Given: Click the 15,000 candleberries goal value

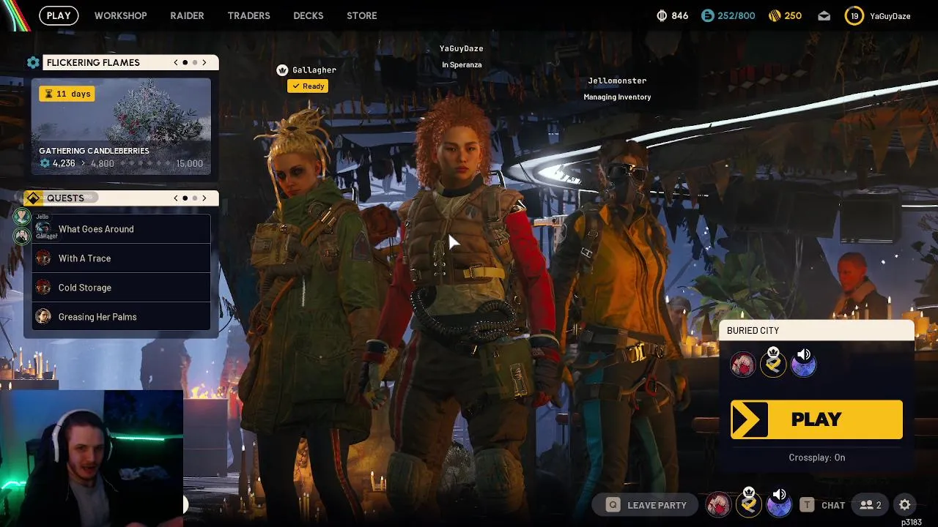Looking at the screenshot, I should (x=189, y=164).
